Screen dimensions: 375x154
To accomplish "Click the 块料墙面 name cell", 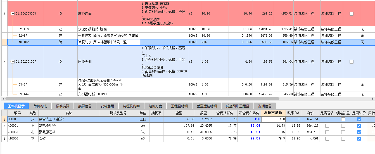I will [x=109, y=13].
